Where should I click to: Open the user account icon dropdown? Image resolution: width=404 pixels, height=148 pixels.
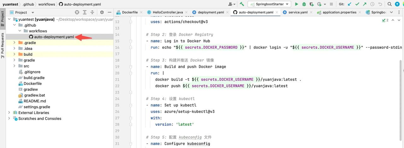point(232,4)
